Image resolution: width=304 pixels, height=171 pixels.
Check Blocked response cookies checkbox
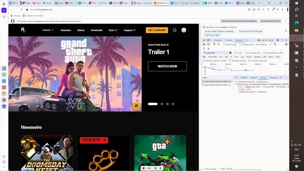[204, 61]
